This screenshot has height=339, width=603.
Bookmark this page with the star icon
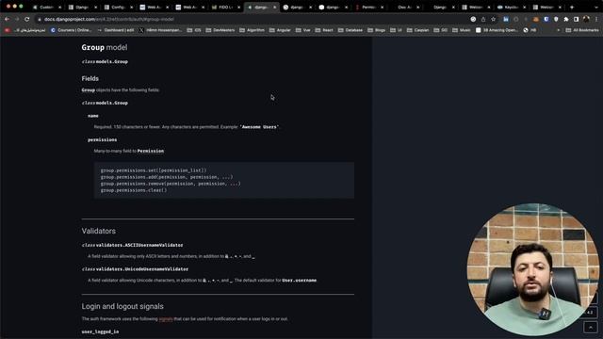pyautogui.click(x=494, y=19)
